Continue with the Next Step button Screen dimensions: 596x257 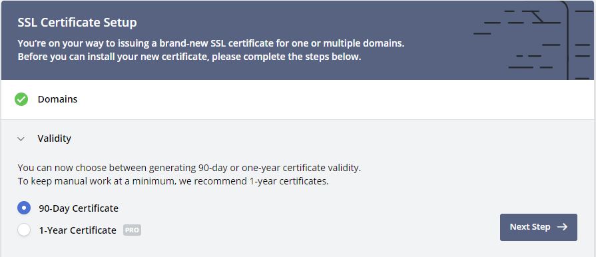click(x=539, y=227)
